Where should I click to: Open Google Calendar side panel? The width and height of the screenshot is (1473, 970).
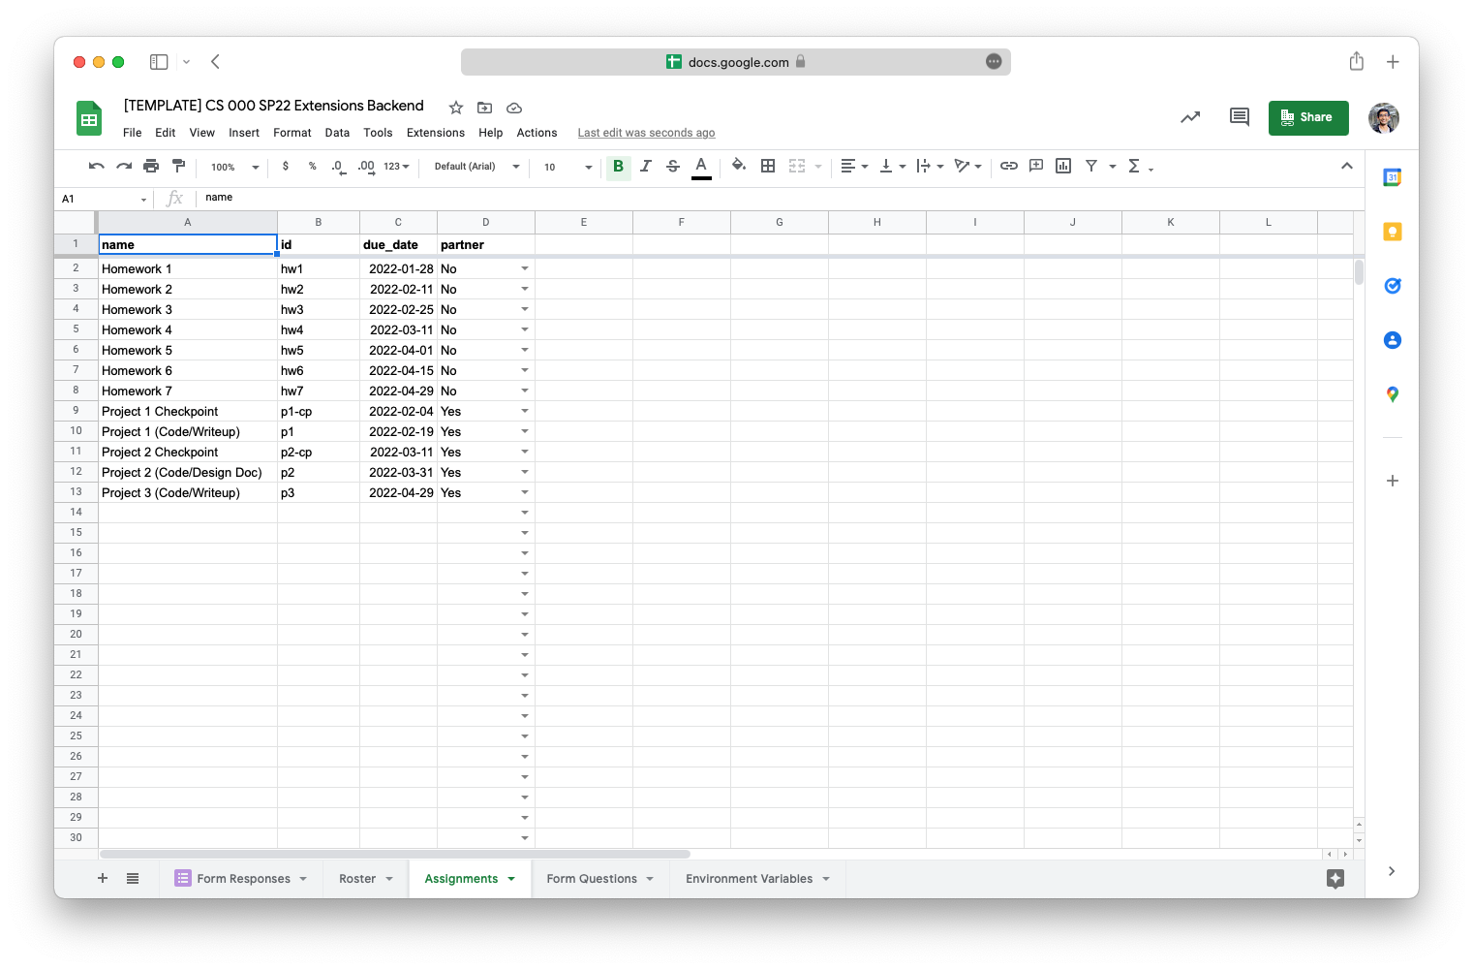(1393, 177)
